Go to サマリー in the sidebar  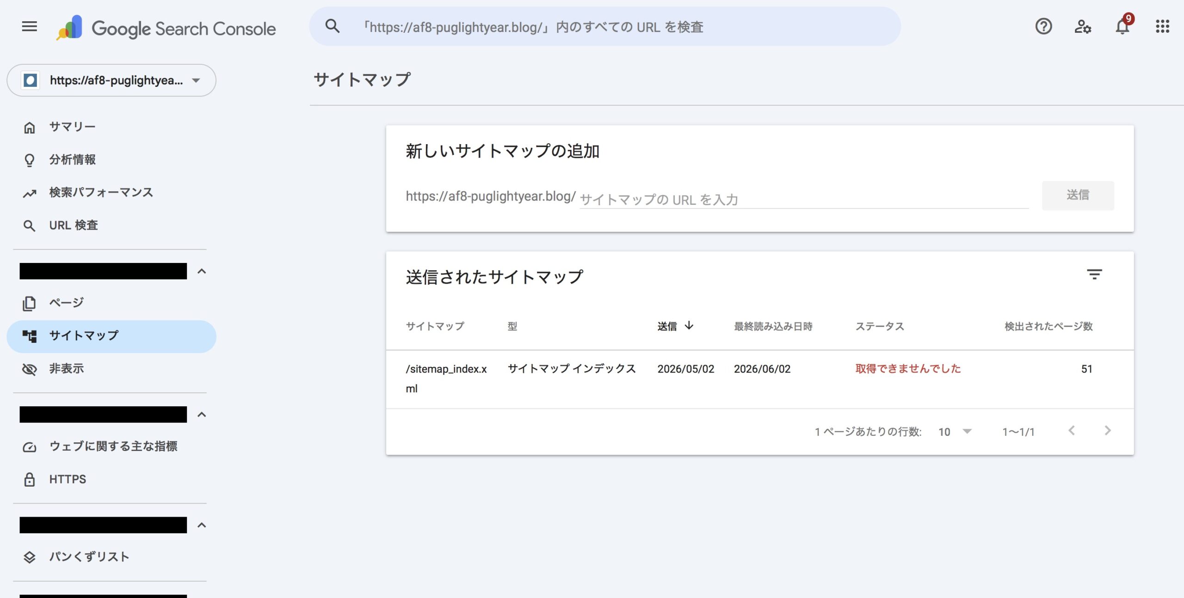click(111, 127)
